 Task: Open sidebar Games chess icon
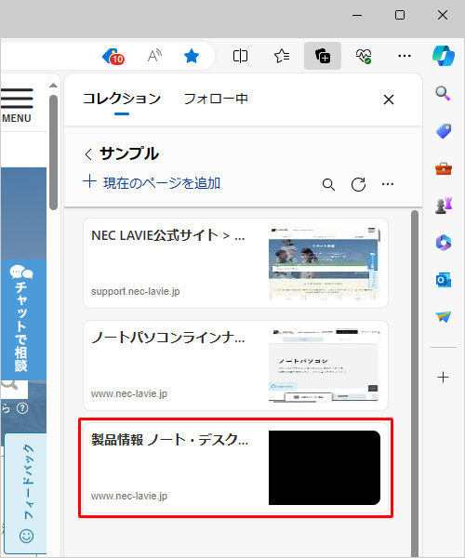pos(444,206)
